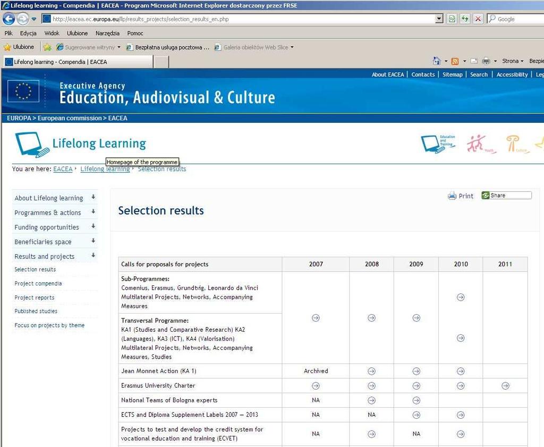
Task: Click the Lifelong Learning monitor logo
Action: [32, 145]
